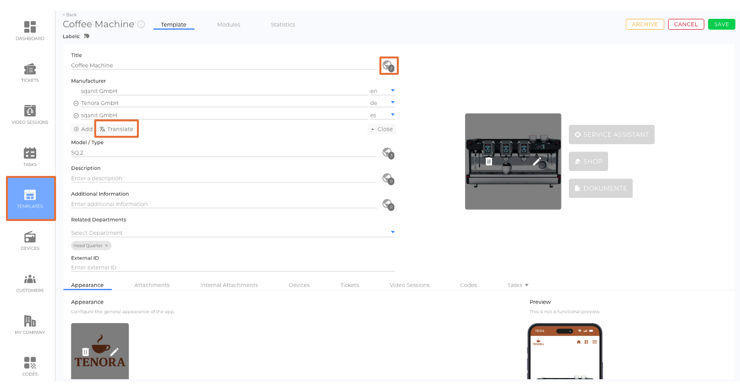The image size is (740, 386).
Task: Expand the Select Department dropdown
Action: click(x=392, y=232)
